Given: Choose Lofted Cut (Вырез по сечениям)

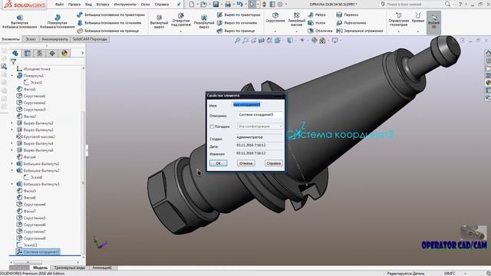Looking at the screenshot, I should [237, 23].
